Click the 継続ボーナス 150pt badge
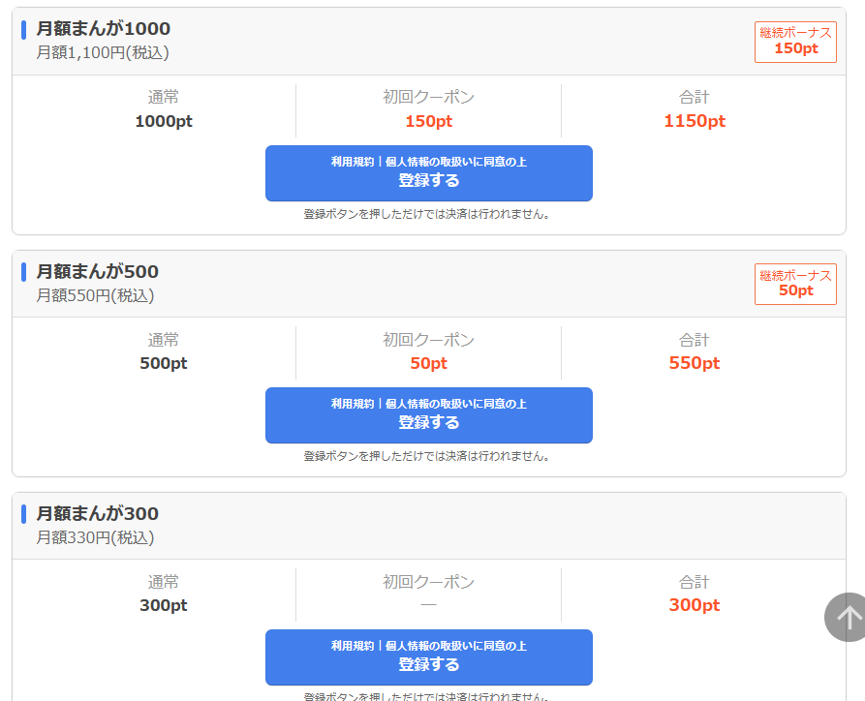The width and height of the screenshot is (865, 701). coord(795,42)
